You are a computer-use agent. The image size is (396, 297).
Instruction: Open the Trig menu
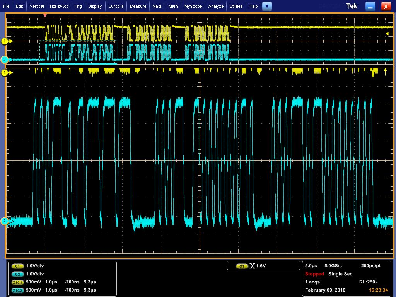79,6
